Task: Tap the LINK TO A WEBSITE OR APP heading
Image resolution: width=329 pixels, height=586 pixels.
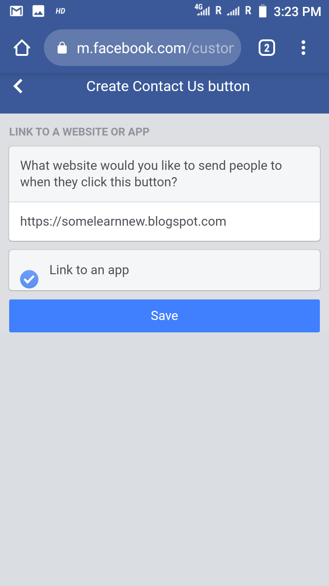Action: click(x=80, y=132)
